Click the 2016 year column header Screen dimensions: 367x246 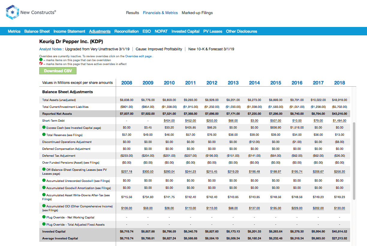click(x=297, y=83)
